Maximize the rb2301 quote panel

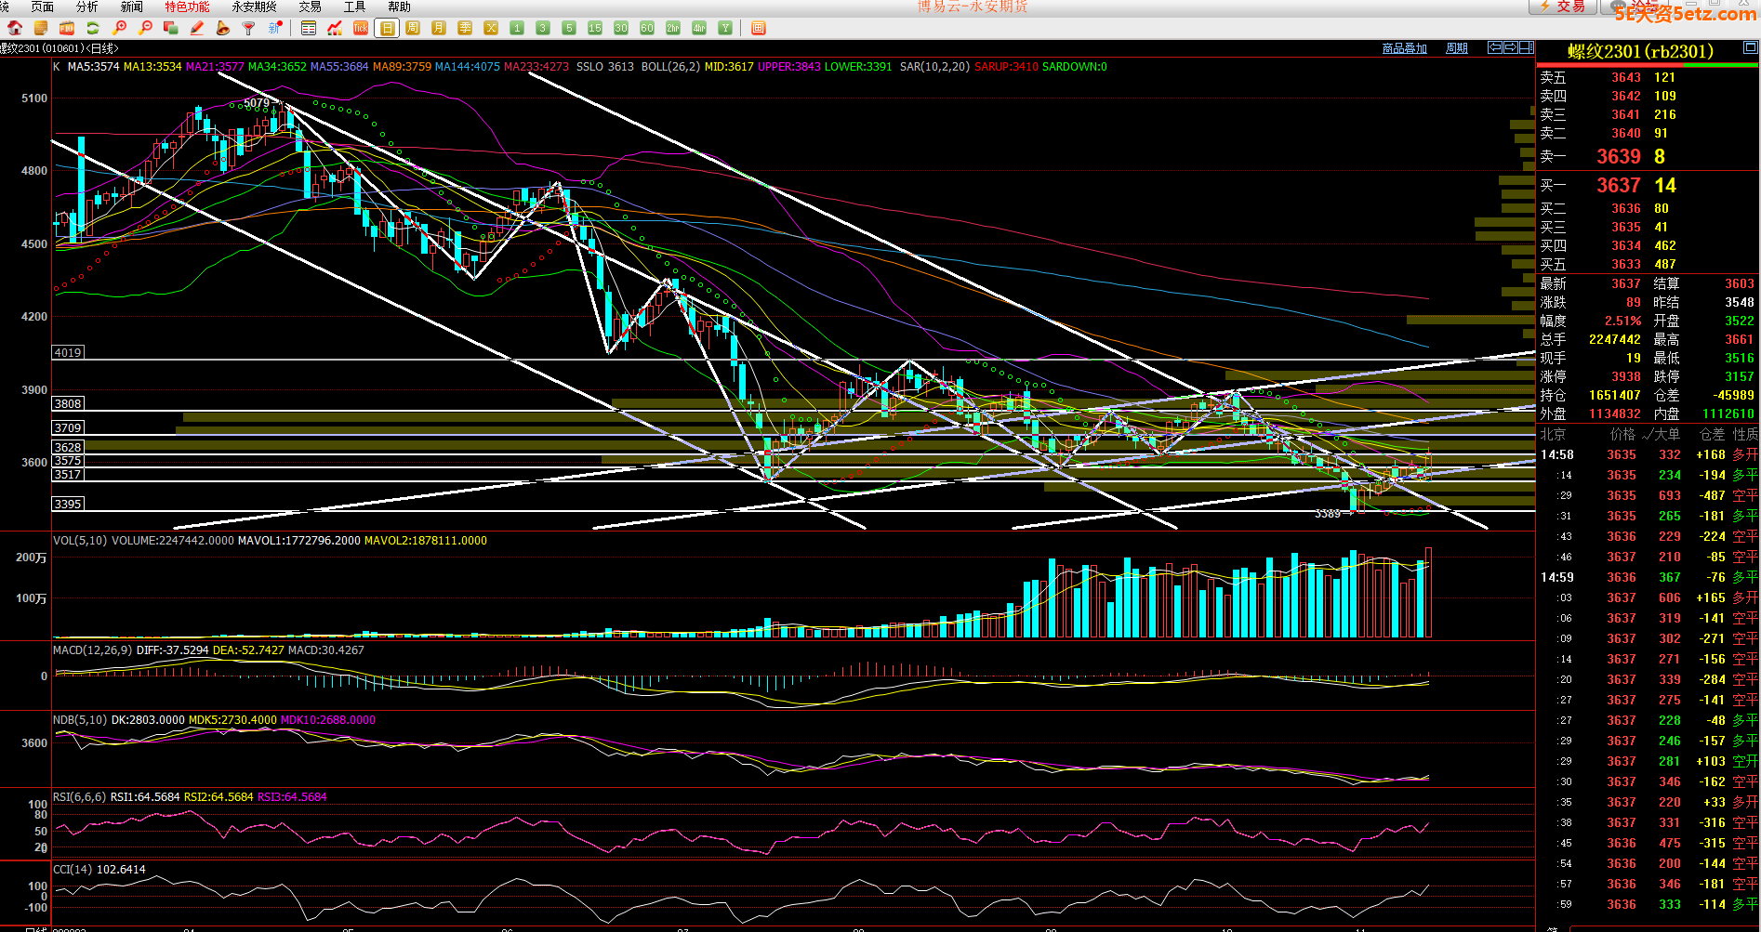[1751, 47]
